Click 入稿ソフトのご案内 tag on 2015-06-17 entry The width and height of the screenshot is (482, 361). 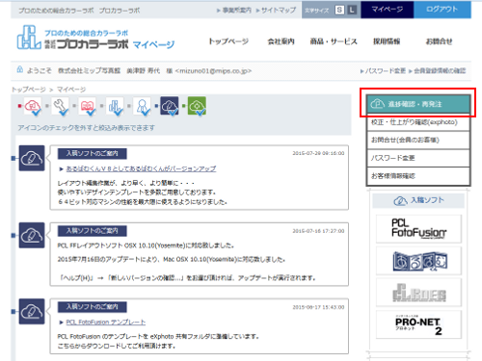(93, 307)
